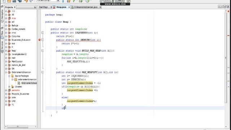
Task: Click the Source Packages folder icon
Action: [x=12, y=76]
